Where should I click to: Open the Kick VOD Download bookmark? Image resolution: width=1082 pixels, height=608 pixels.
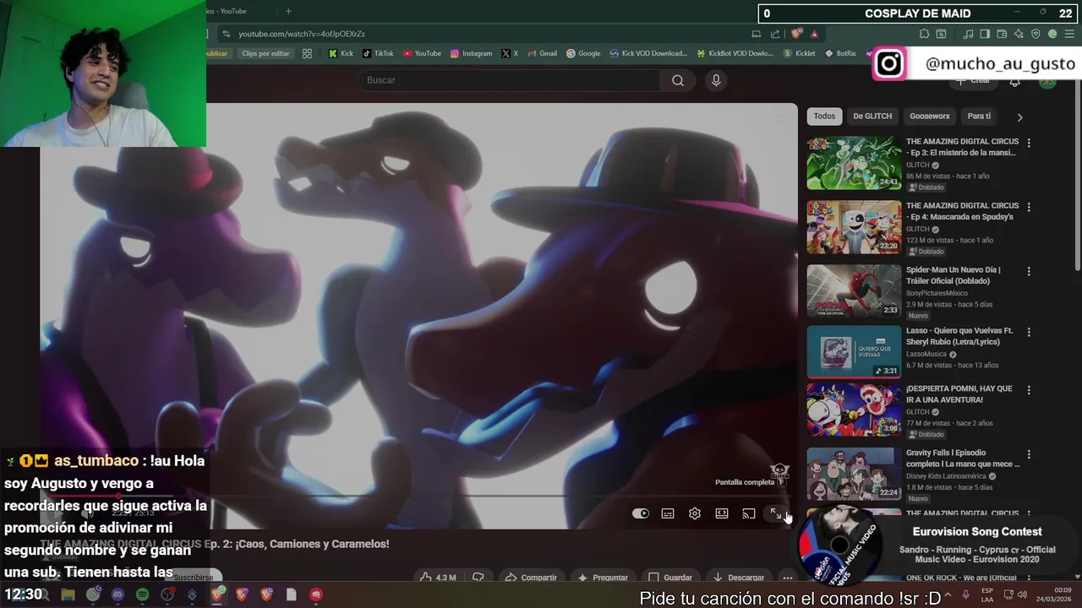click(648, 53)
